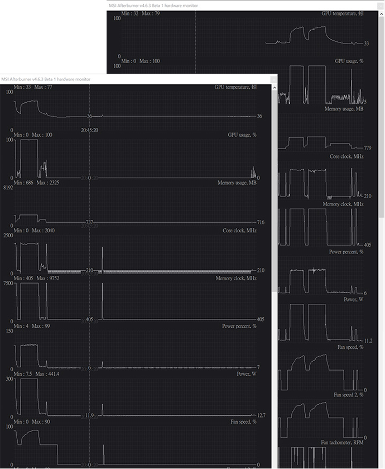
Task: Click the 20:45:20 time marker label
Action: [x=90, y=130]
